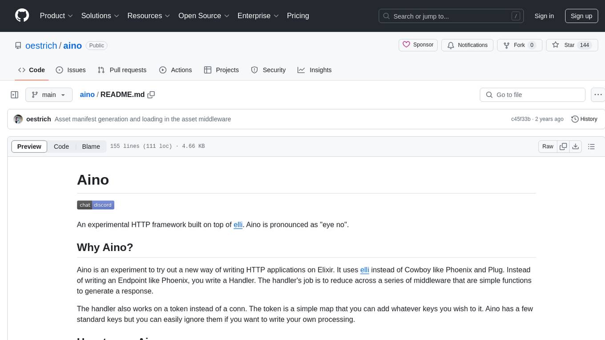The width and height of the screenshot is (605, 340).
Task: Follow the elli link under Why Aino
Action: [x=365, y=270]
